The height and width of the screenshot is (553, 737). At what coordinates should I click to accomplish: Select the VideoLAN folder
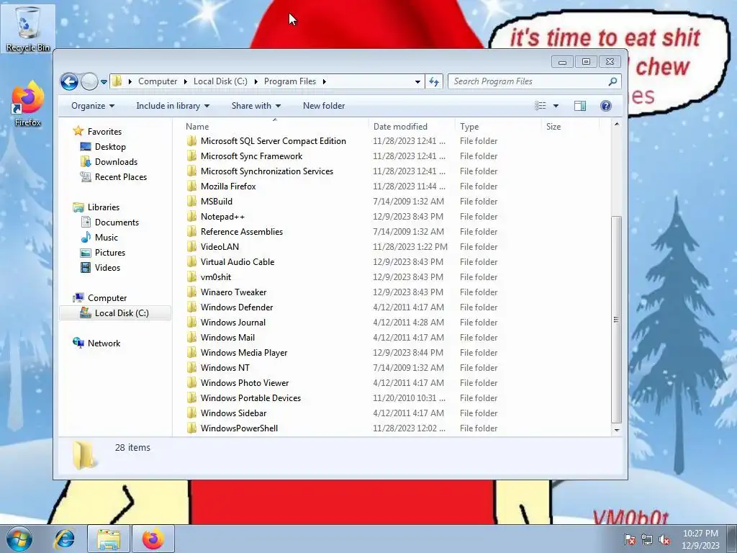coord(220,247)
